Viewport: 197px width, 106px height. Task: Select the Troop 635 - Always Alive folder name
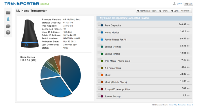pos(117,89)
